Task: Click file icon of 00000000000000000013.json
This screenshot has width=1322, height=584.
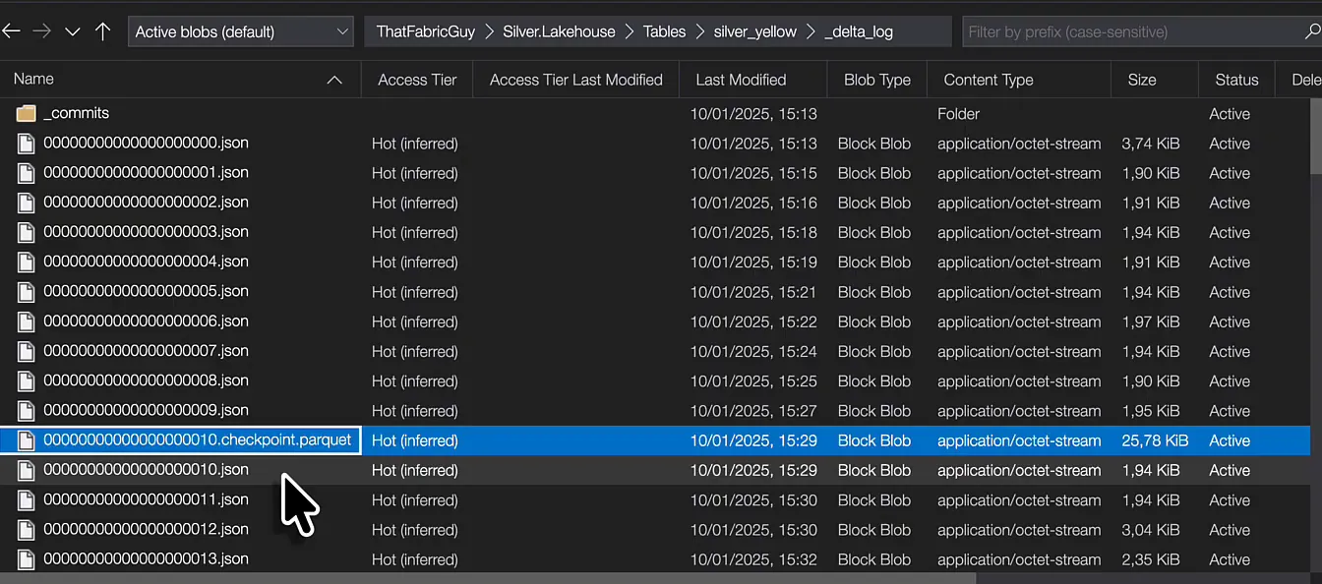Action: coord(26,559)
